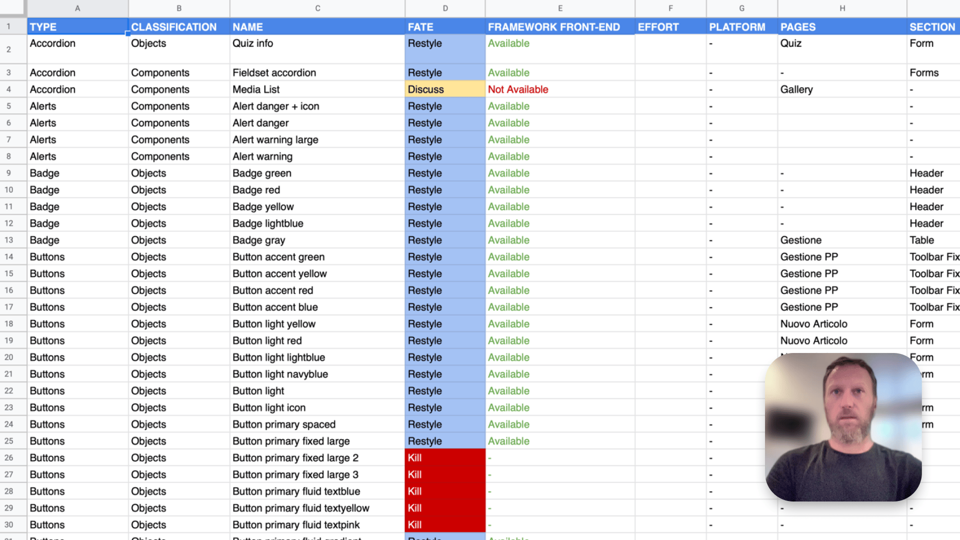Click the FATE header cell

[445, 27]
